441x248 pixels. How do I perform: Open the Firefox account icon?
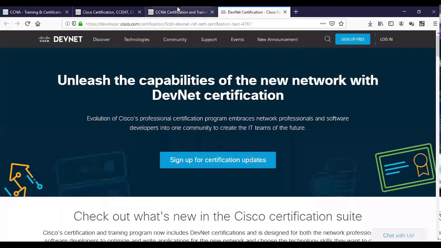(x=401, y=24)
